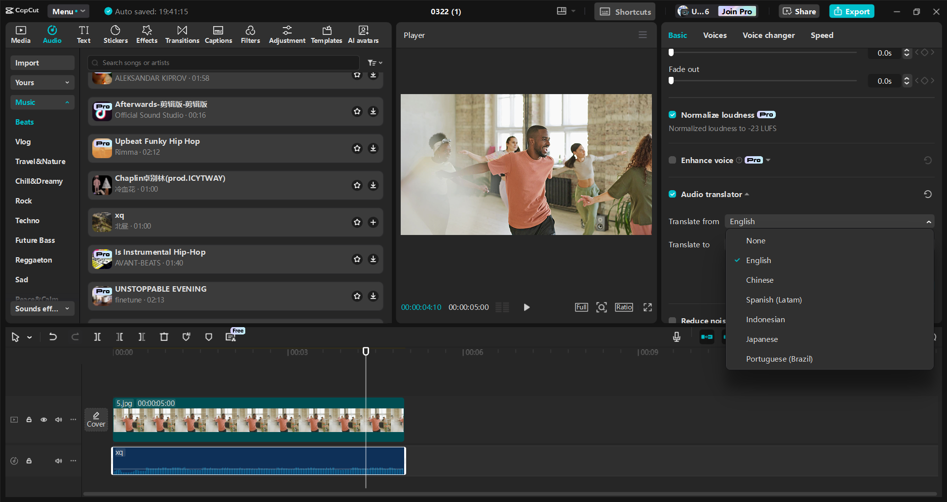The width and height of the screenshot is (947, 502).
Task: Click the search songs or artists field
Action: [x=224, y=63]
